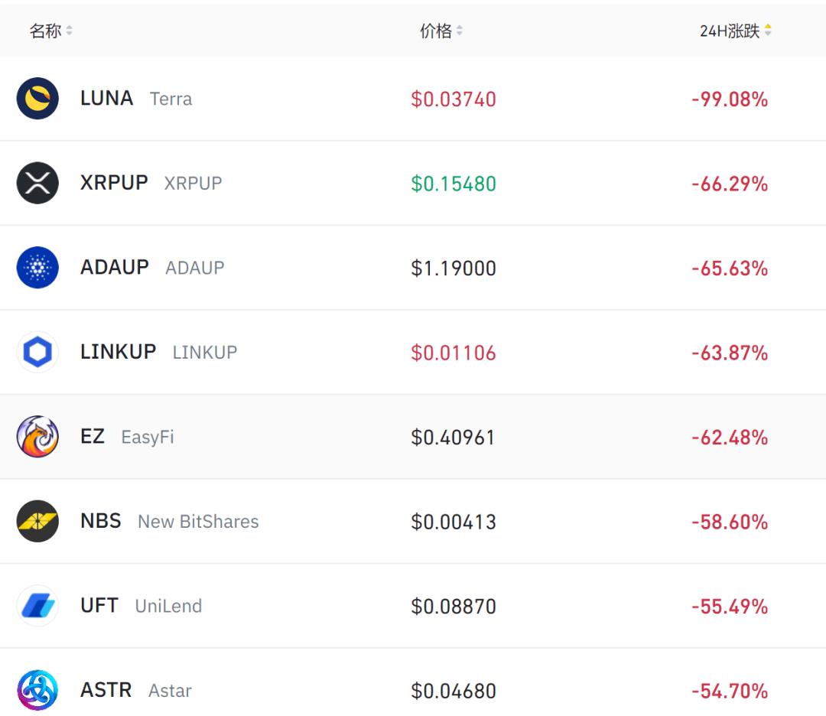Open the EasyFi EZ phoenix icon
This screenshot has height=716, width=826.
37,437
